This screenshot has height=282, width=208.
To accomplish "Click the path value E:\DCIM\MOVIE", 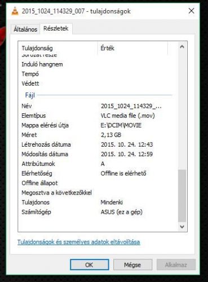I will coord(121,125).
